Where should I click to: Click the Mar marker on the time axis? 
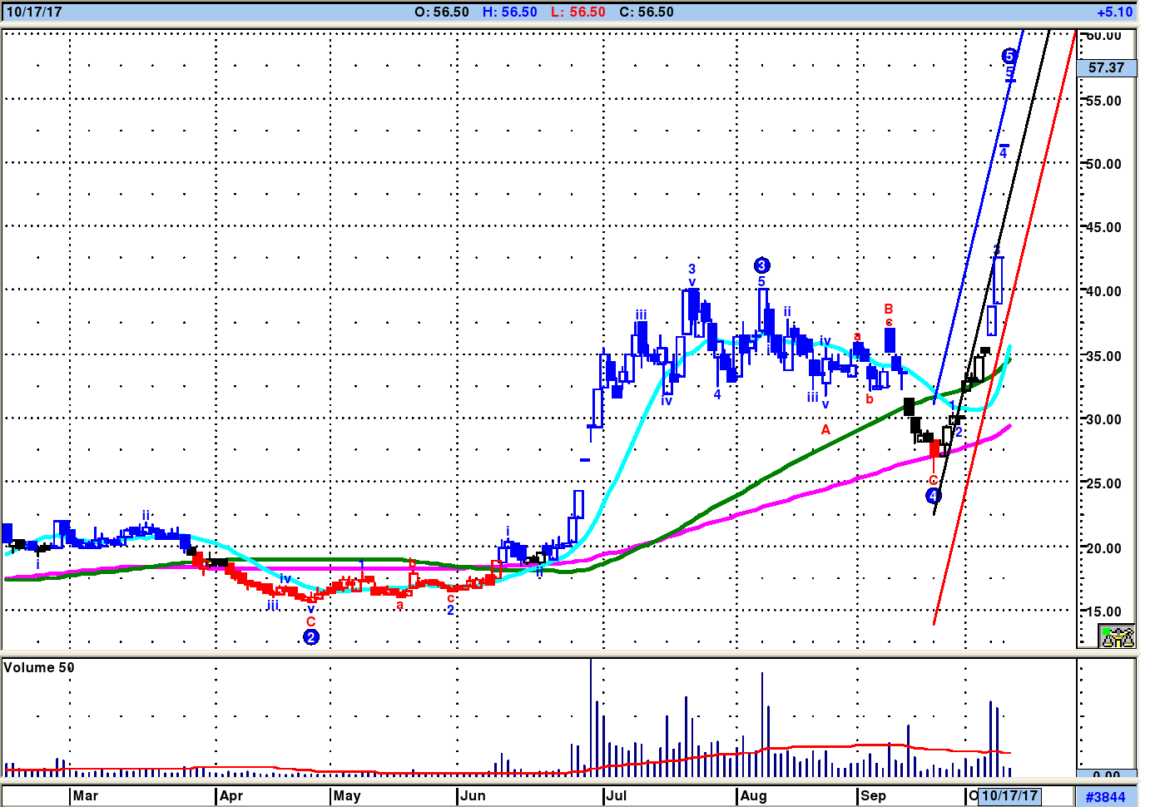click(85, 795)
